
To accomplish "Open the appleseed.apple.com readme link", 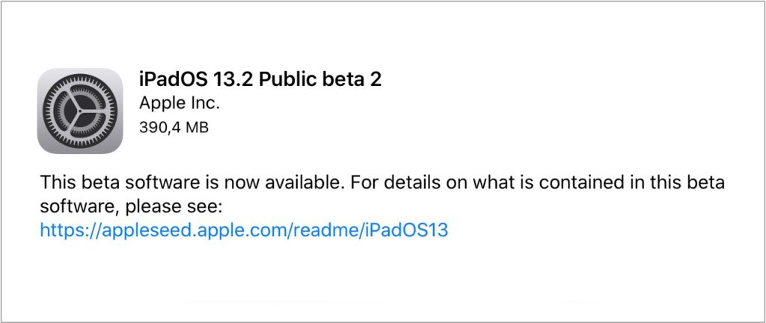I will (244, 230).
